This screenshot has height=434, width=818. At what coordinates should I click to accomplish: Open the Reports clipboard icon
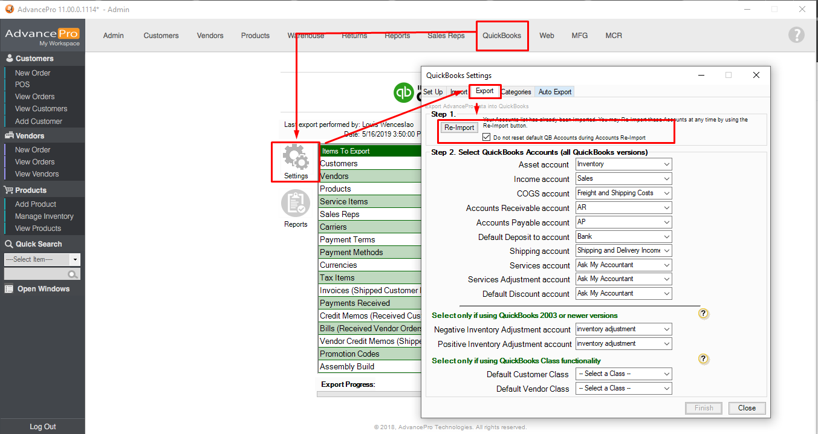coord(296,204)
